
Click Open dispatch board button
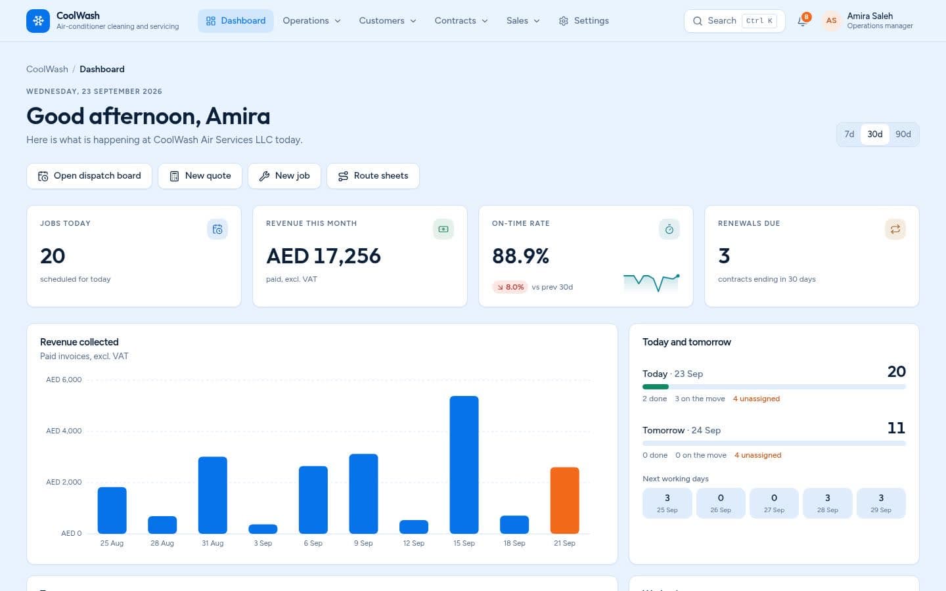(x=89, y=176)
